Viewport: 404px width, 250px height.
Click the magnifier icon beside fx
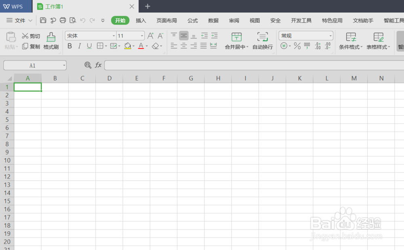(88, 65)
